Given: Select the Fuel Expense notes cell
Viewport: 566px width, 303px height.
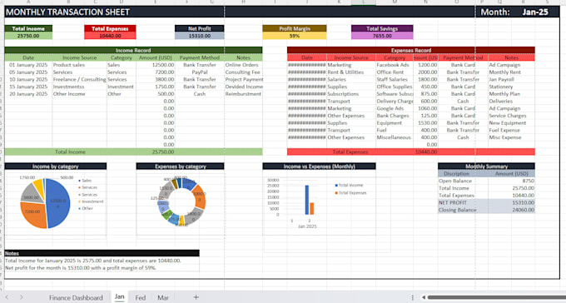Looking at the screenshot, I should [x=512, y=130].
